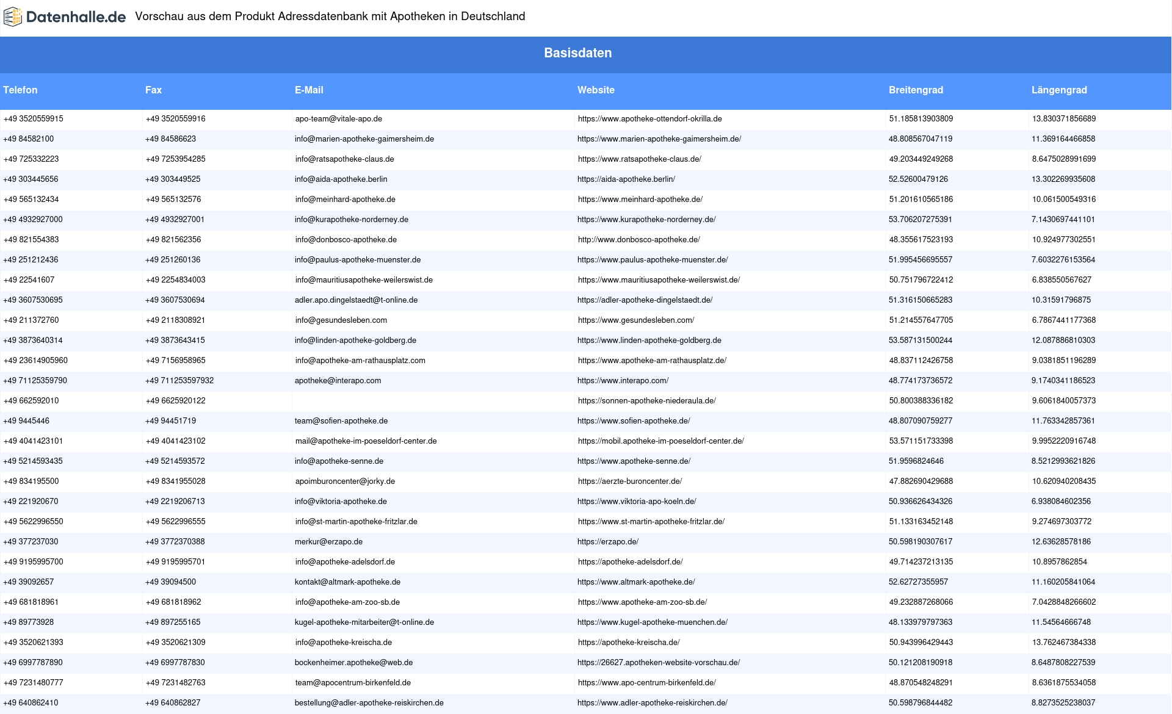Click latitude 49.203449249268
The height and width of the screenshot is (714, 1172).
click(x=921, y=159)
